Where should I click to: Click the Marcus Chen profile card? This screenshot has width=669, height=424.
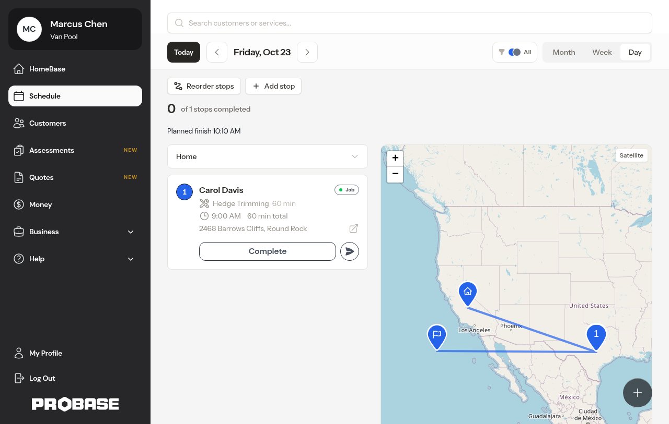pos(75,29)
